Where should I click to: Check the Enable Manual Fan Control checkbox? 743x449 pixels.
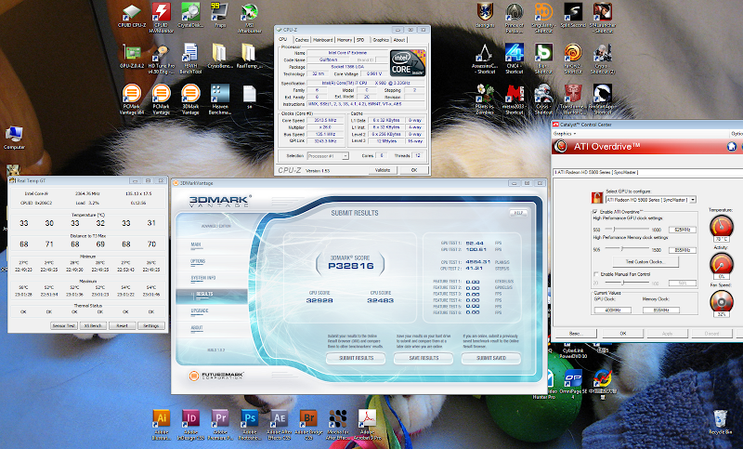(595, 274)
